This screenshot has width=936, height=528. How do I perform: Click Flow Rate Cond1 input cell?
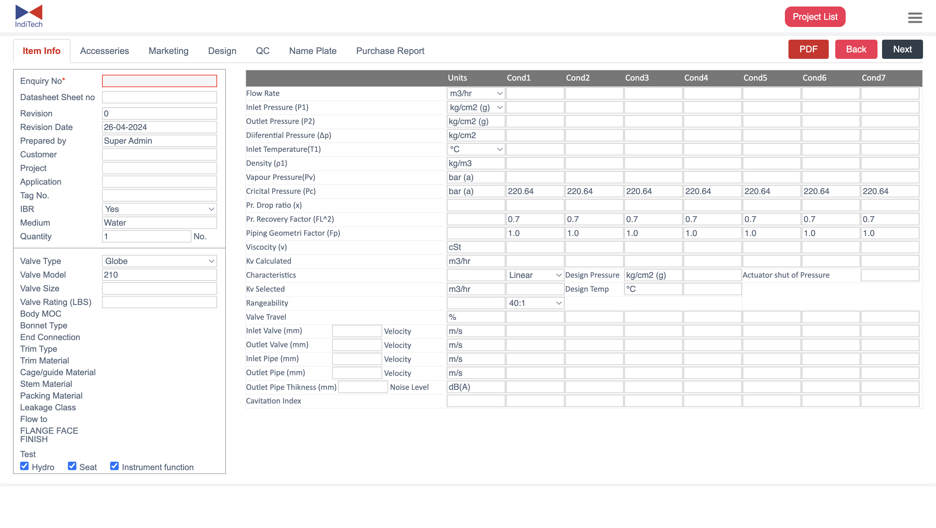click(535, 93)
